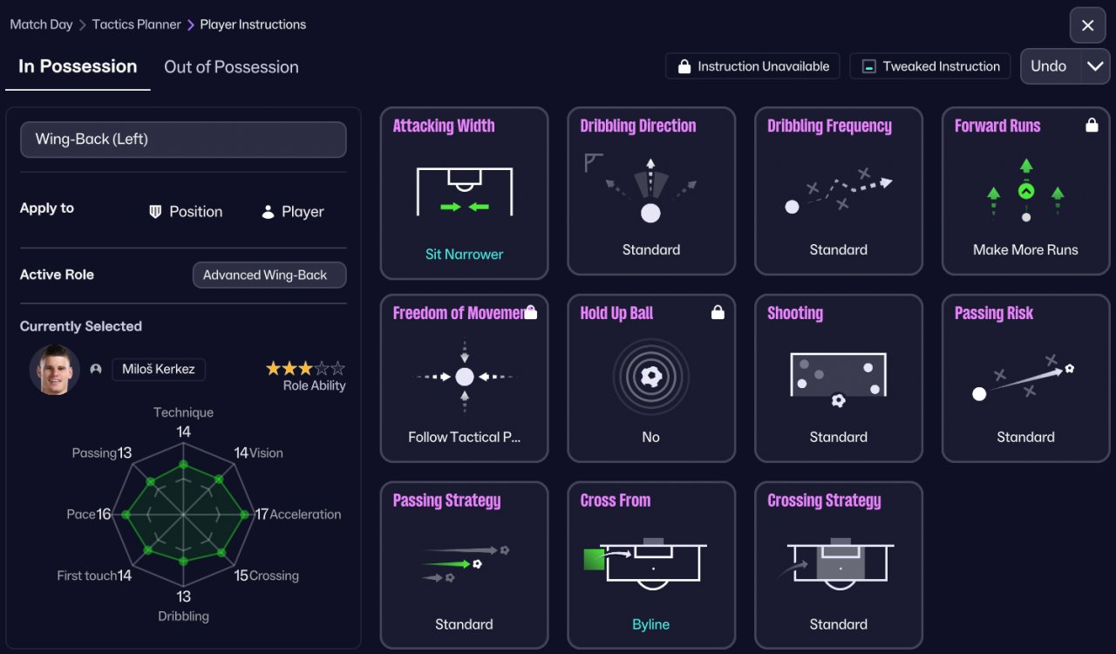
Task: Click the Hold Up Ball circular icon
Action: point(651,377)
